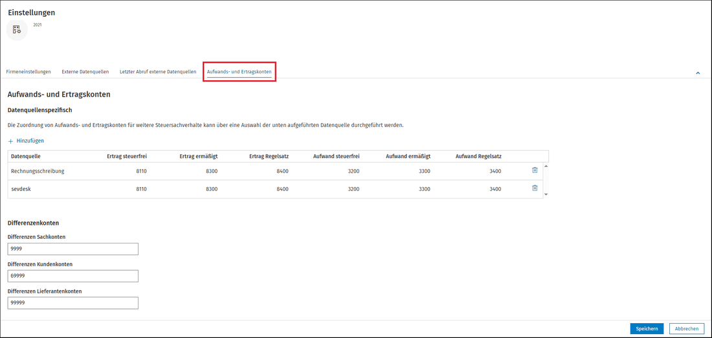This screenshot has width=712, height=338.
Task: Click the Ertrag Regelsatz column header
Action: coord(269,156)
